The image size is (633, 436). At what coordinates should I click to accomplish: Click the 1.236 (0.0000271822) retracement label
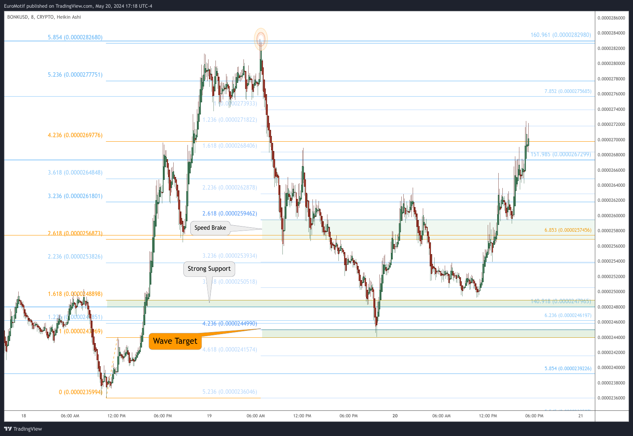click(x=230, y=120)
